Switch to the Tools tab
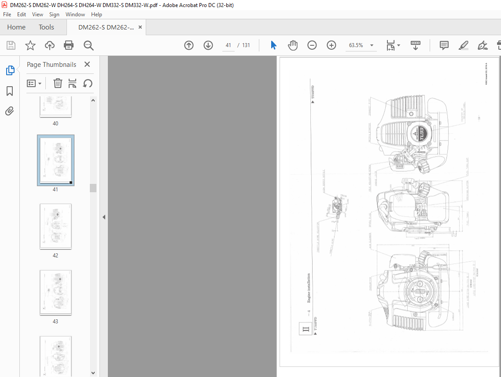Image resolution: width=501 pixels, height=377 pixels. tap(46, 27)
